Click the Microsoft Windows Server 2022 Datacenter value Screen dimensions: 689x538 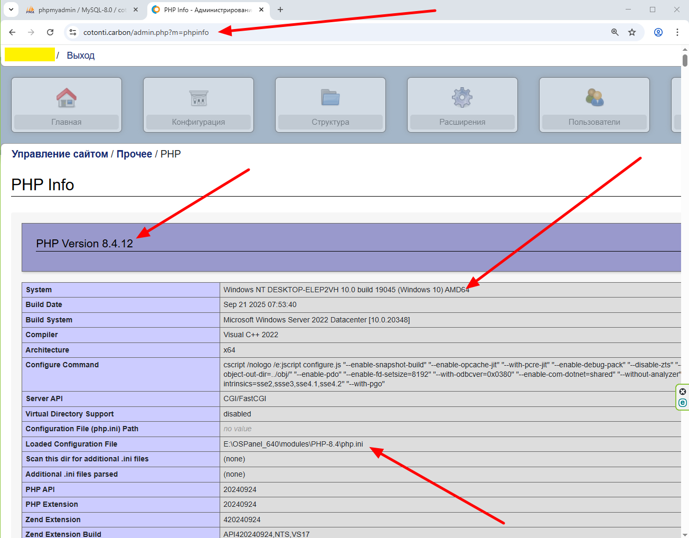pos(317,320)
